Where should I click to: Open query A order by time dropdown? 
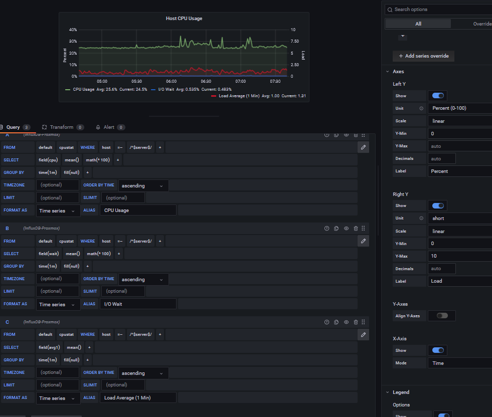coord(143,185)
